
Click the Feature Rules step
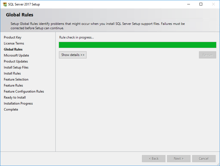click(x=13, y=85)
